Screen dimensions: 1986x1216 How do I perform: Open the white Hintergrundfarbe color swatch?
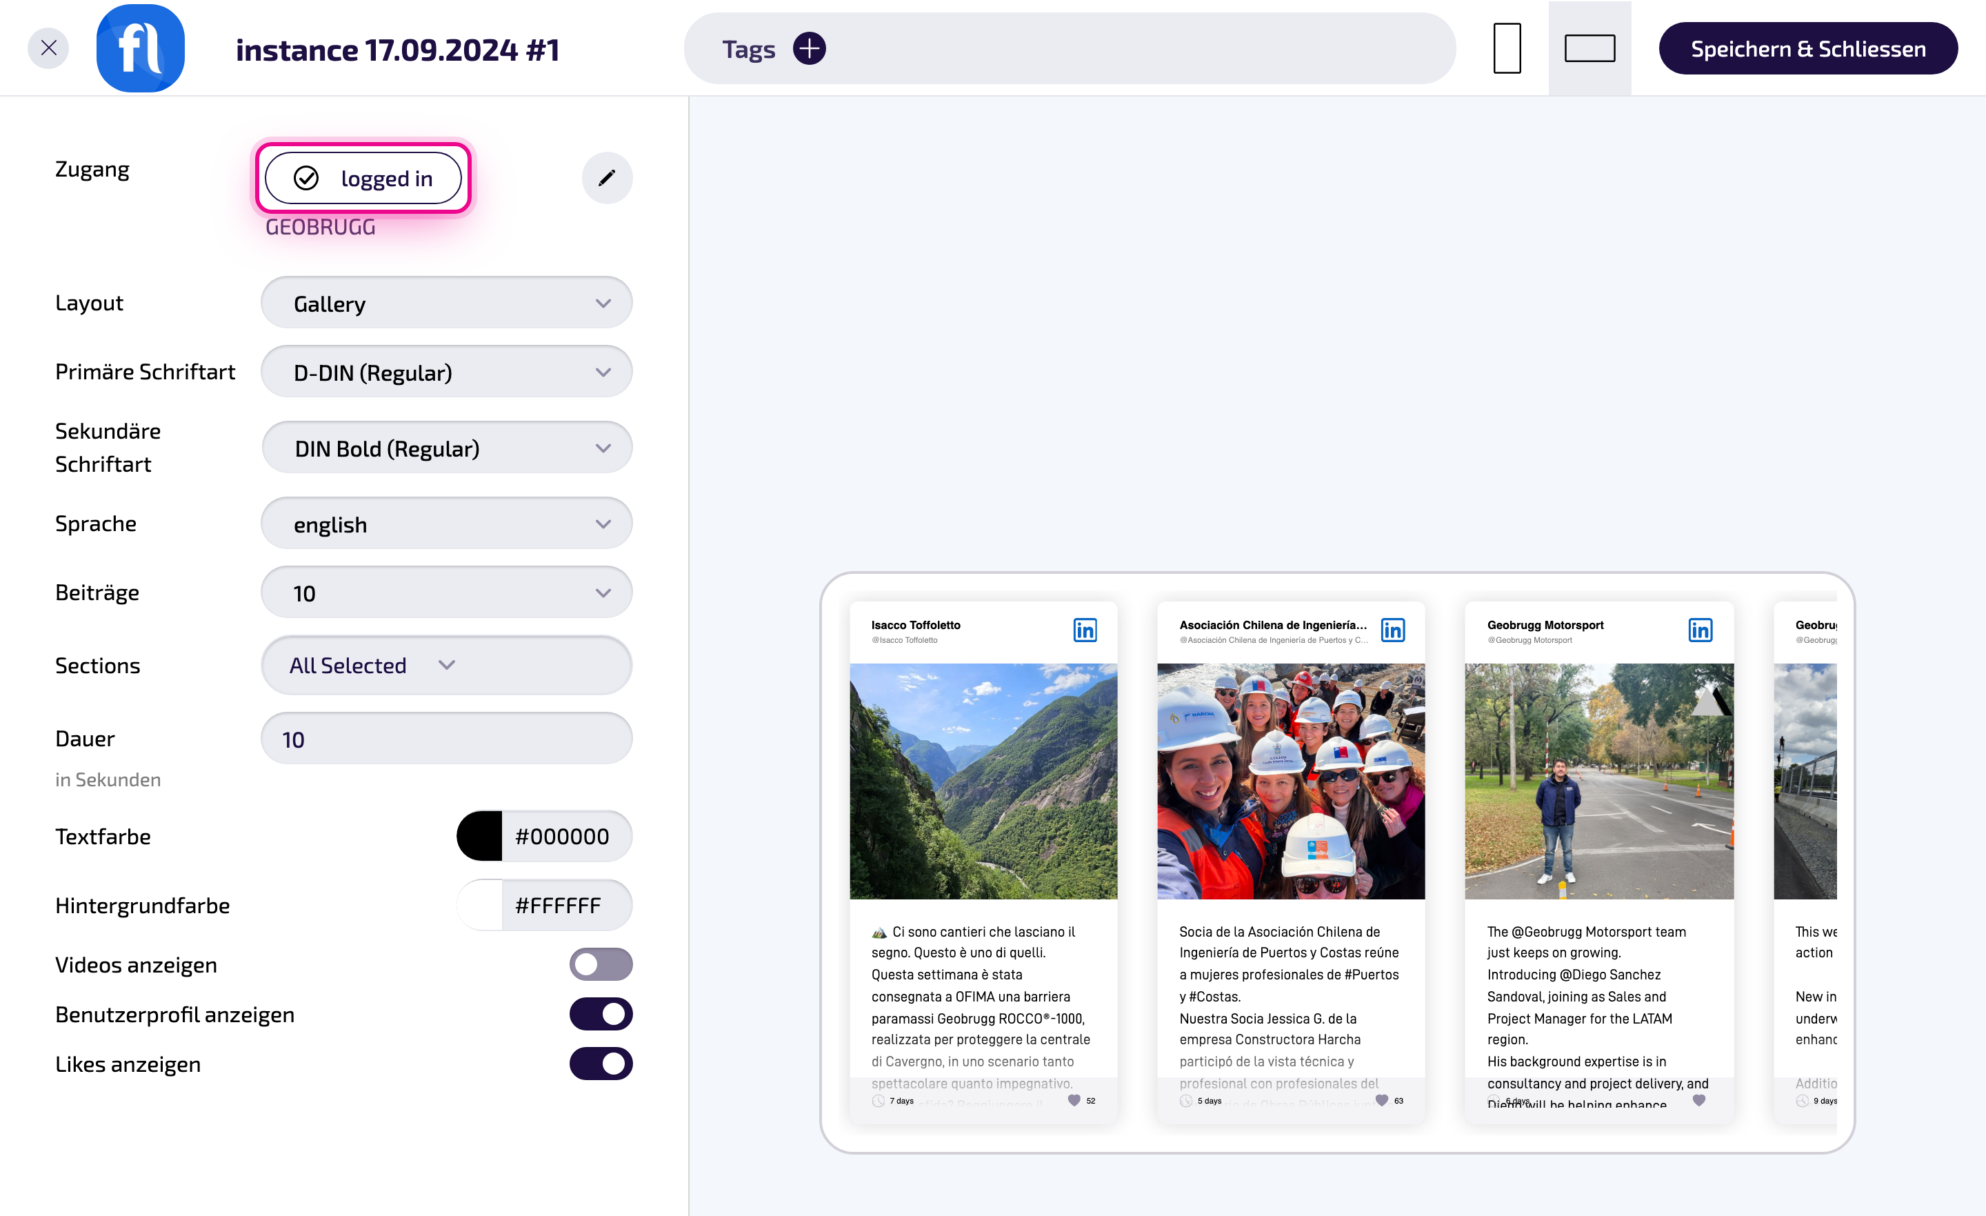(479, 906)
